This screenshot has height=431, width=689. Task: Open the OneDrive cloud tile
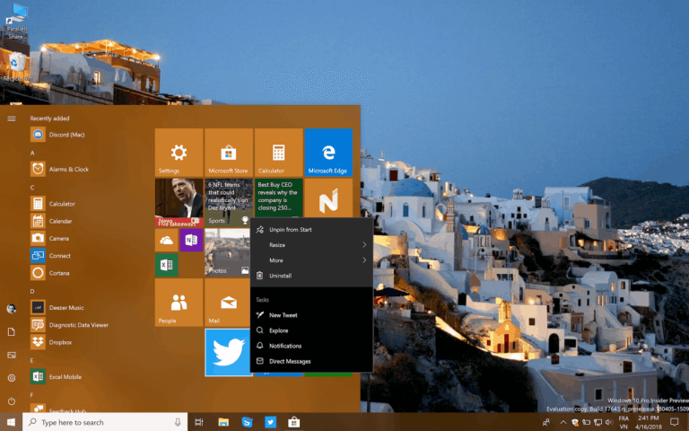click(167, 240)
